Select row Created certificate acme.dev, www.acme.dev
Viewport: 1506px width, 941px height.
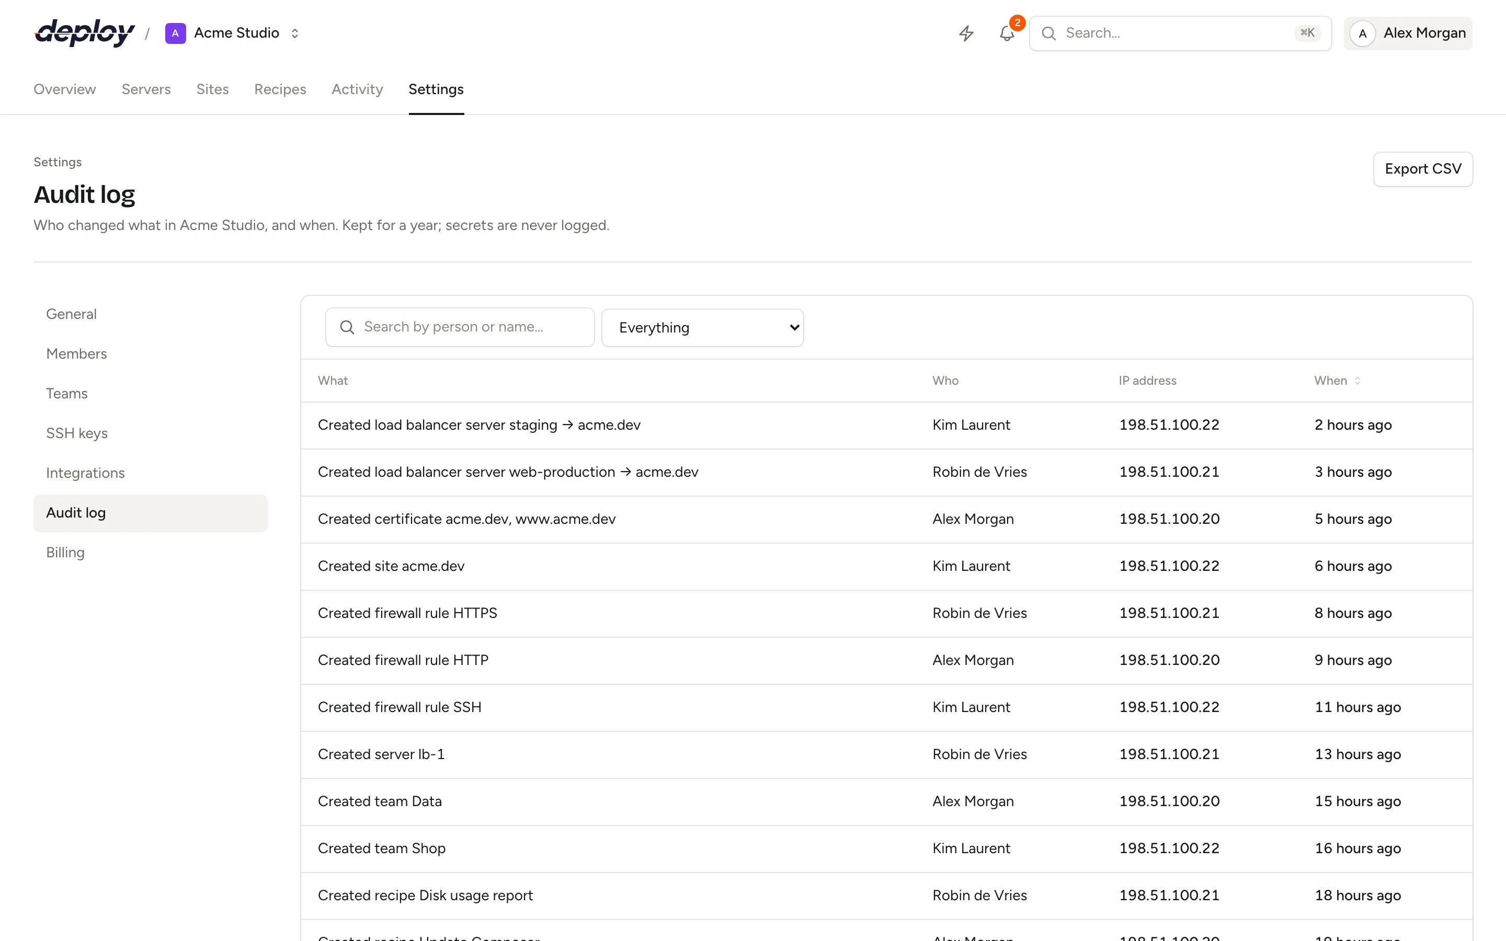(886, 519)
